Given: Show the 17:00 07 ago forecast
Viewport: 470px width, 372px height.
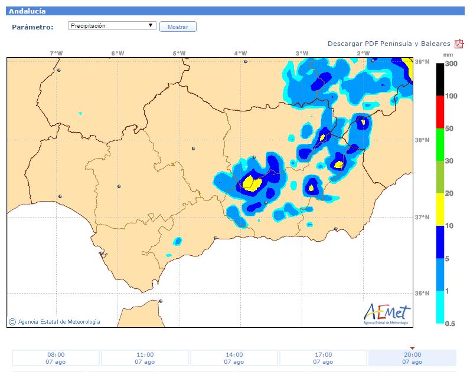Looking at the screenshot, I should click(x=323, y=358).
